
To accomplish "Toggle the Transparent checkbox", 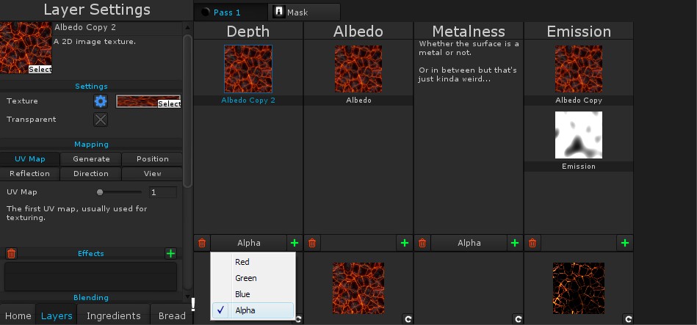I will tap(101, 120).
